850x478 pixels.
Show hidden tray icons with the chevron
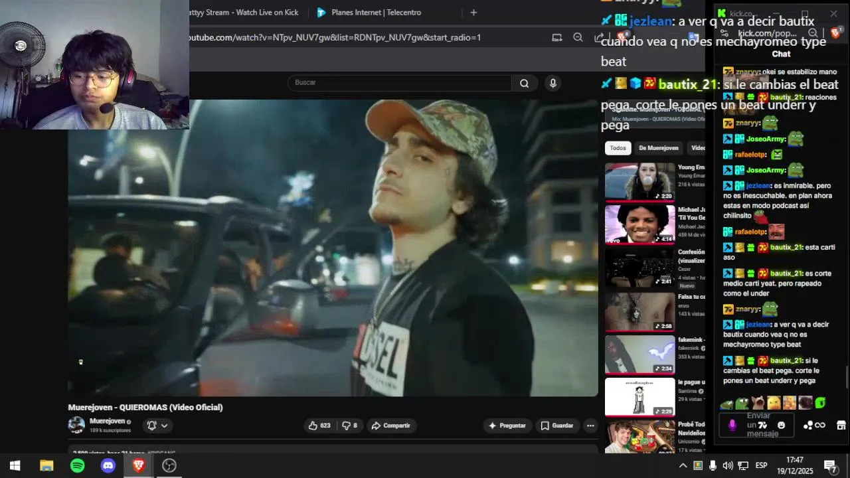[x=683, y=465]
